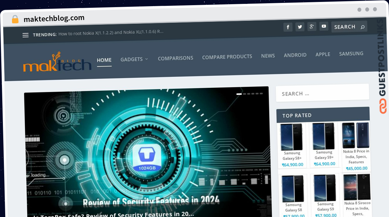Viewport: 389px width, 217px height.
Task: Go to the HOME menu item
Action: 104,60
